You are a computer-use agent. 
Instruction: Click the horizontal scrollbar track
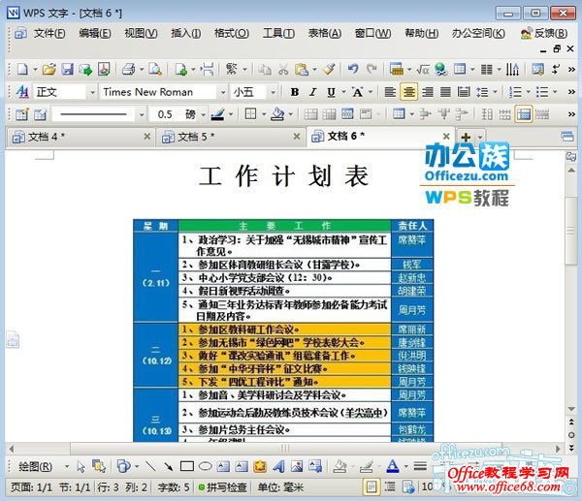285,449
